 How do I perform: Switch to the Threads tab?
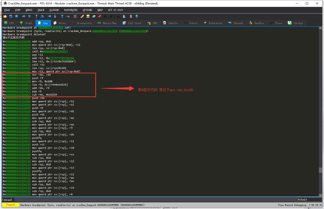coord(236,23)
